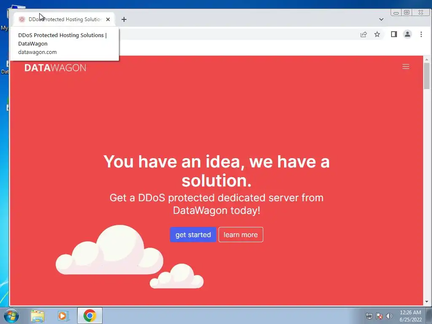
Task: Click the Chrome taskbar icon
Action: [90, 316]
